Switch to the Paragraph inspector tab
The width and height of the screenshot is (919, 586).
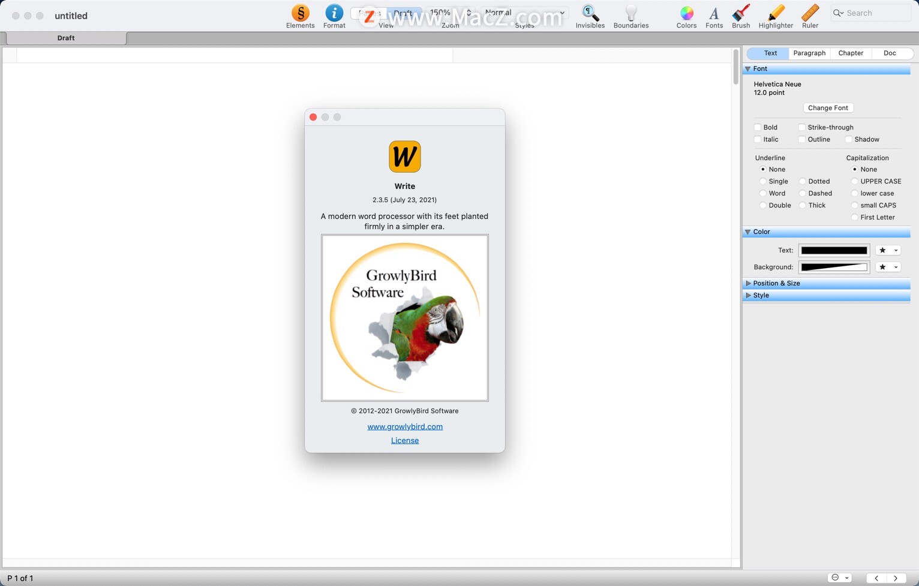809,53
